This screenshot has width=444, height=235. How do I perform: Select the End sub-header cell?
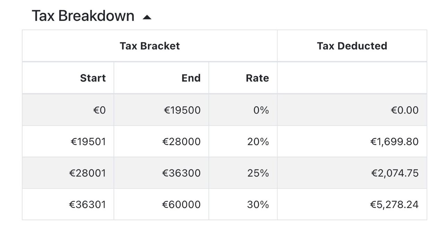tap(191, 78)
